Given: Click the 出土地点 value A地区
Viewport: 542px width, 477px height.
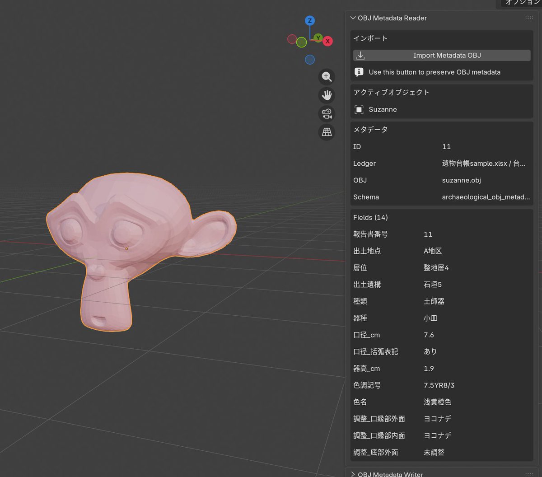Looking at the screenshot, I should tap(433, 251).
